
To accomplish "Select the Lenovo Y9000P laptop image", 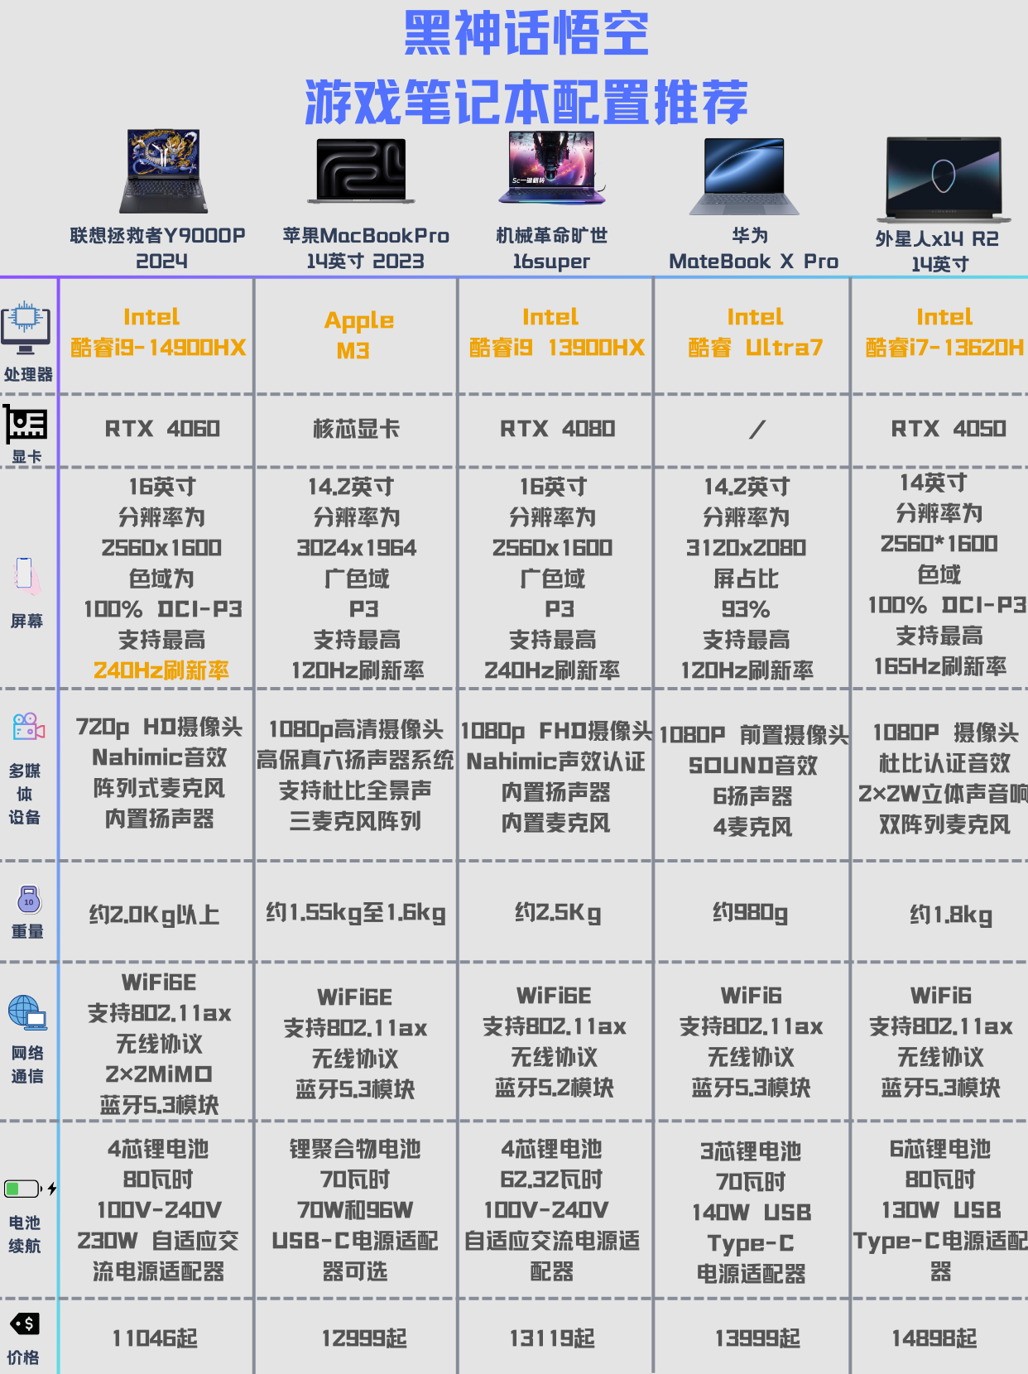I will (x=163, y=171).
